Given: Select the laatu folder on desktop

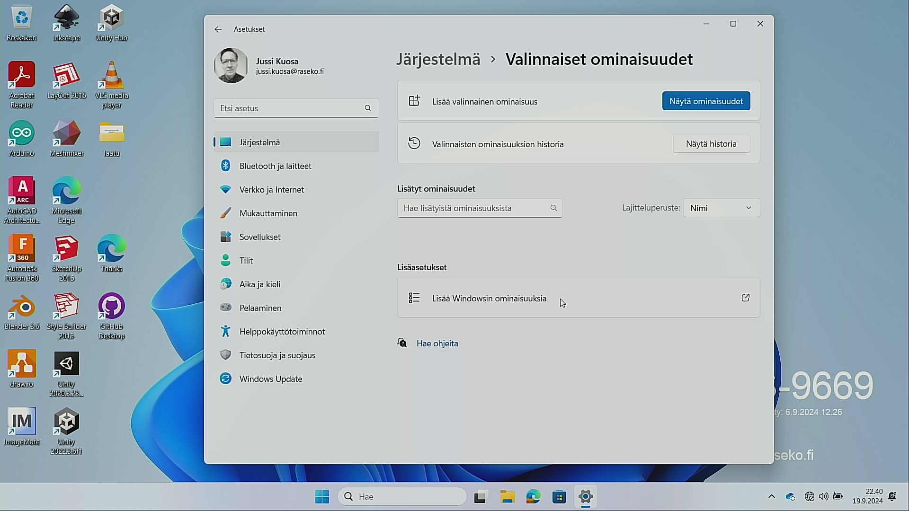Looking at the screenshot, I should [x=111, y=139].
